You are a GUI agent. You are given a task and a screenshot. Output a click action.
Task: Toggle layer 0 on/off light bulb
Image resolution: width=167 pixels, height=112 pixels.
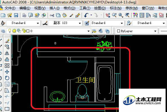coord(10,31)
